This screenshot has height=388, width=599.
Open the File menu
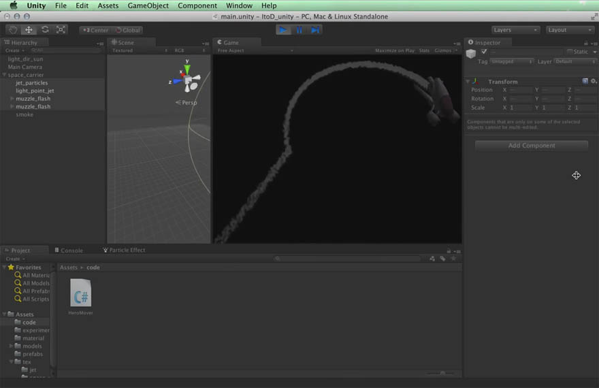61,5
